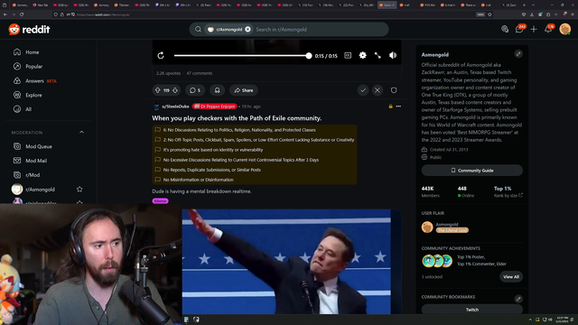Open r/Asmongold community in sidebar
Image resolution: width=578 pixels, height=325 pixels.
(x=40, y=190)
